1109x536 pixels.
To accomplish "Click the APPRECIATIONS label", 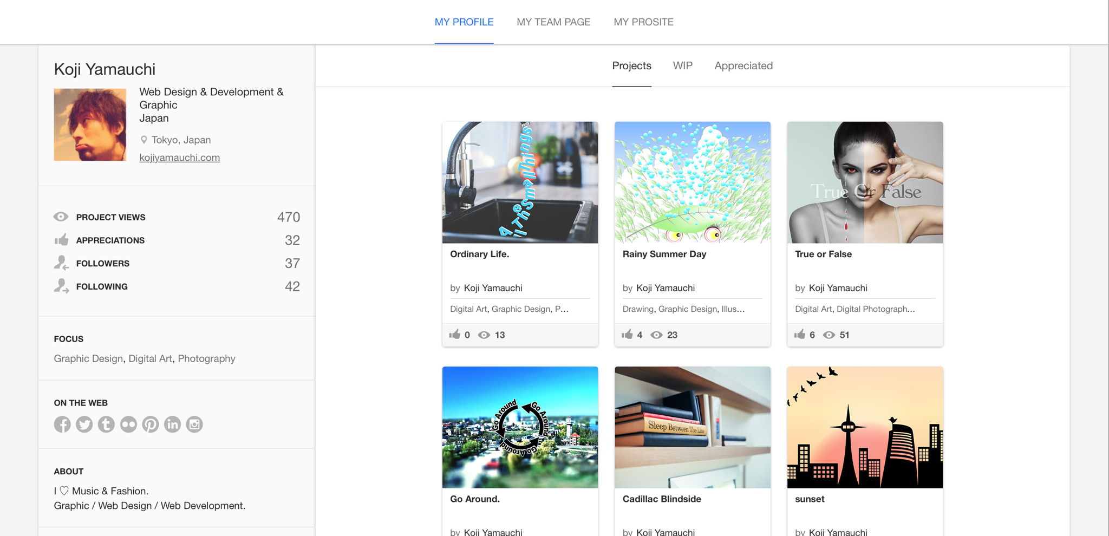I will (110, 240).
